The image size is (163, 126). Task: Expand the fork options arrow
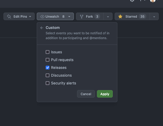108,17
